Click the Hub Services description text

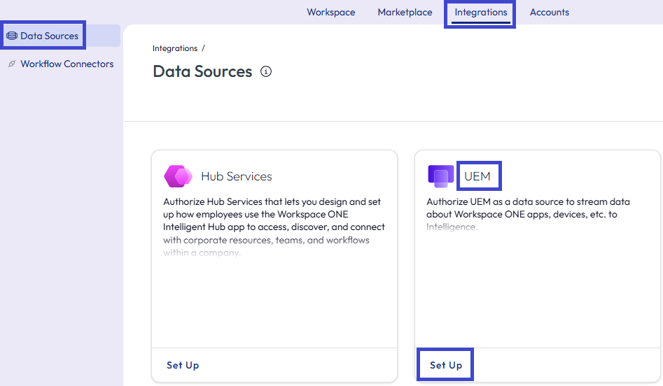coord(274,227)
